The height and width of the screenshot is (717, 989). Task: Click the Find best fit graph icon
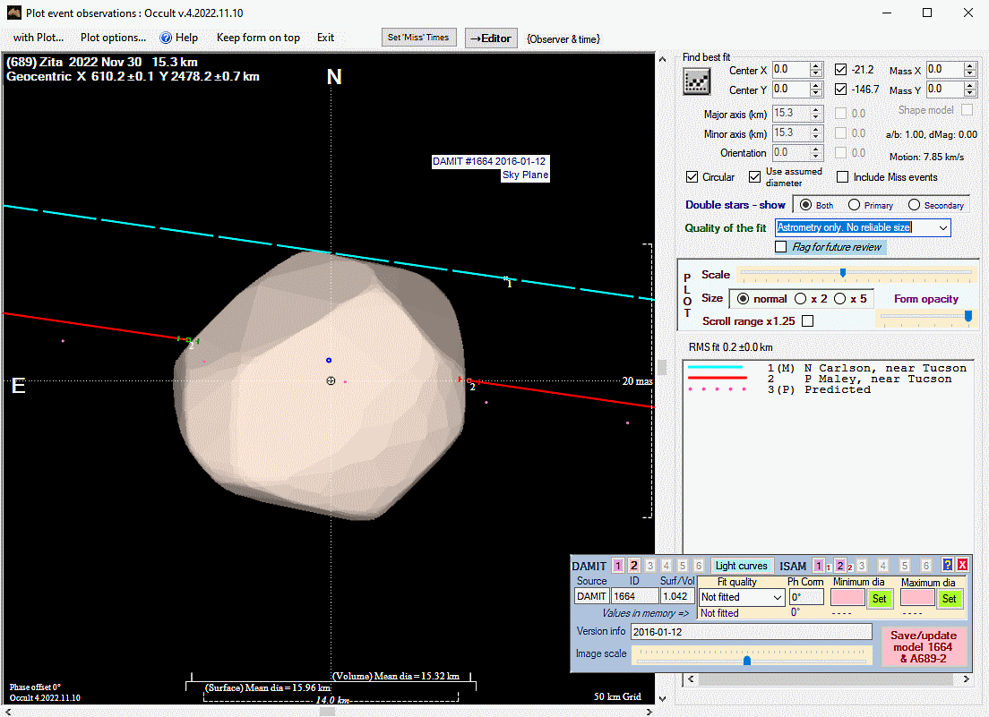(x=696, y=82)
